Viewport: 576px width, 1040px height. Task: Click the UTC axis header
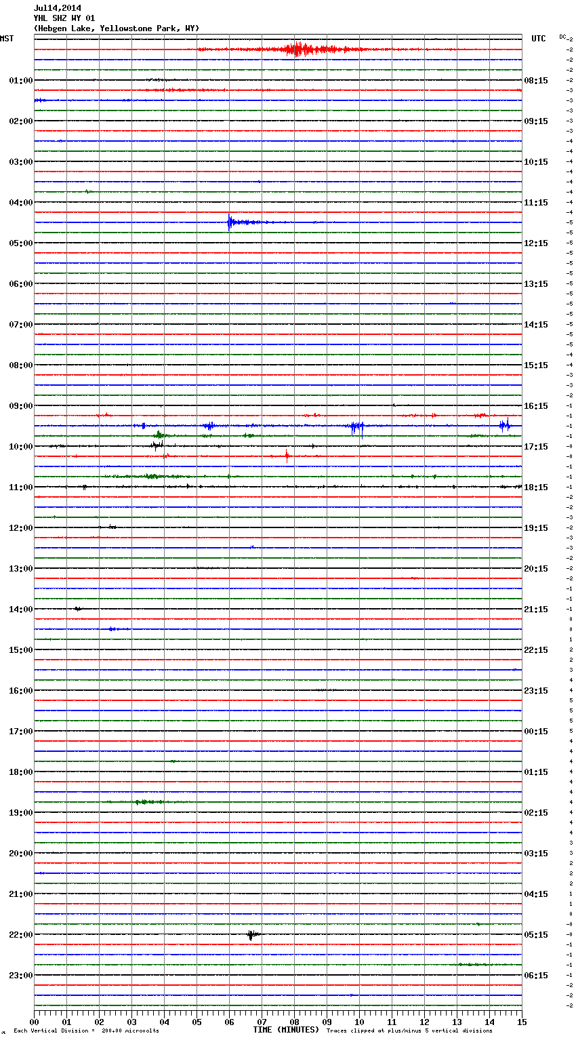[539, 39]
